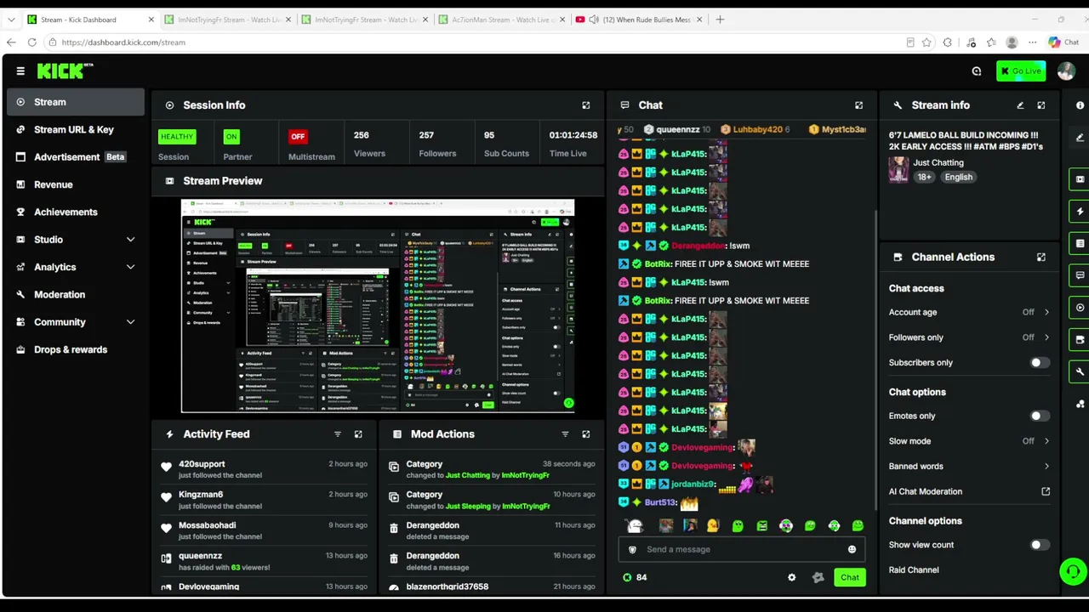Open chat settings gear icon

tap(792, 577)
